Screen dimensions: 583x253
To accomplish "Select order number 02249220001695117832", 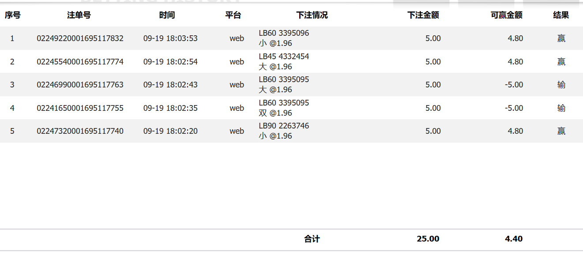I will pos(80,38).
